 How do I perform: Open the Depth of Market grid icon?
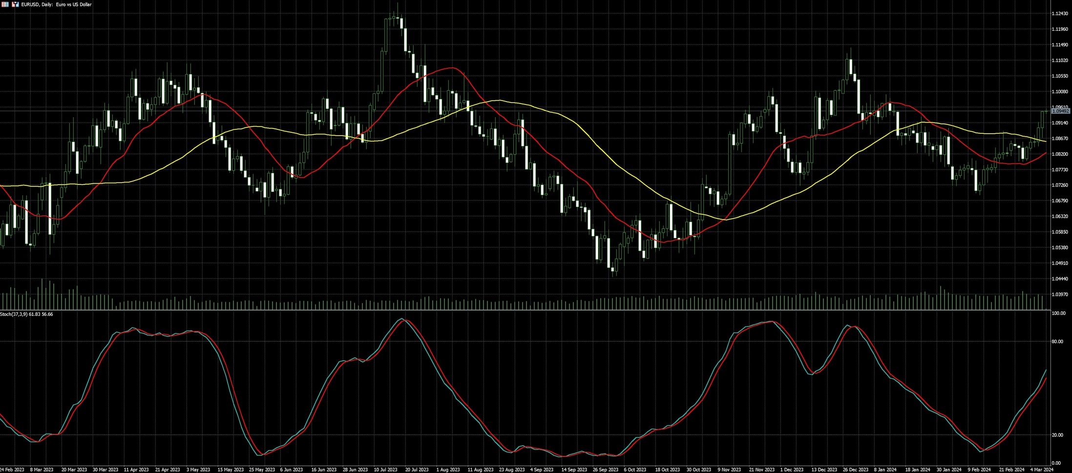pyautogui.click(x=5, y=4)
